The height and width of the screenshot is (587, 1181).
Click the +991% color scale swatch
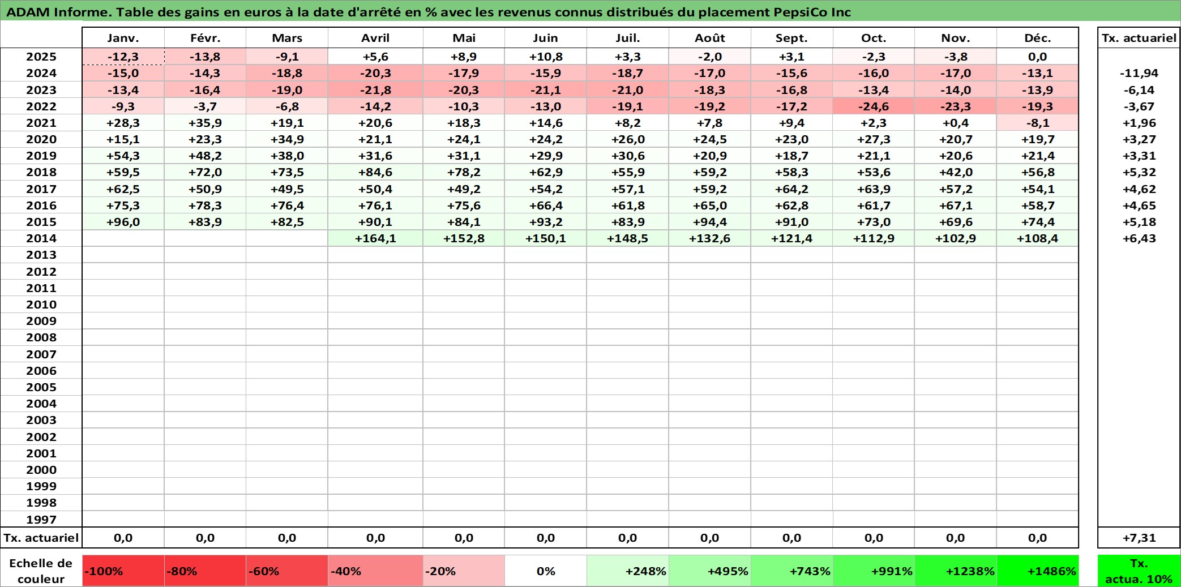pyautogui.click(x=874, y=571)
